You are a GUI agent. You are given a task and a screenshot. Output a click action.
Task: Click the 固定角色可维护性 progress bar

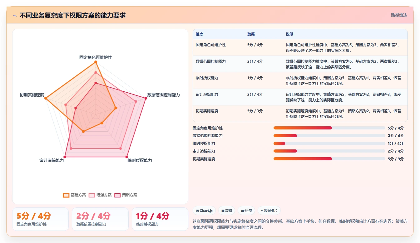pos(329,128)
